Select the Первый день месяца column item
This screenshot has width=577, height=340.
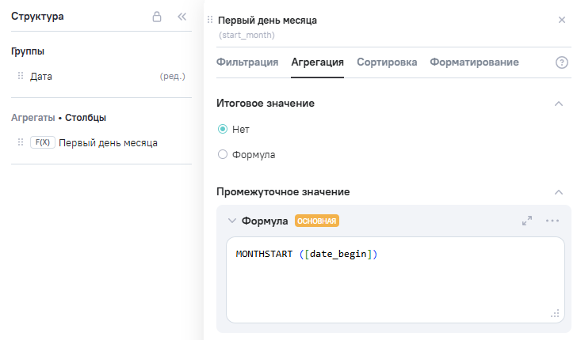point(108,142)
